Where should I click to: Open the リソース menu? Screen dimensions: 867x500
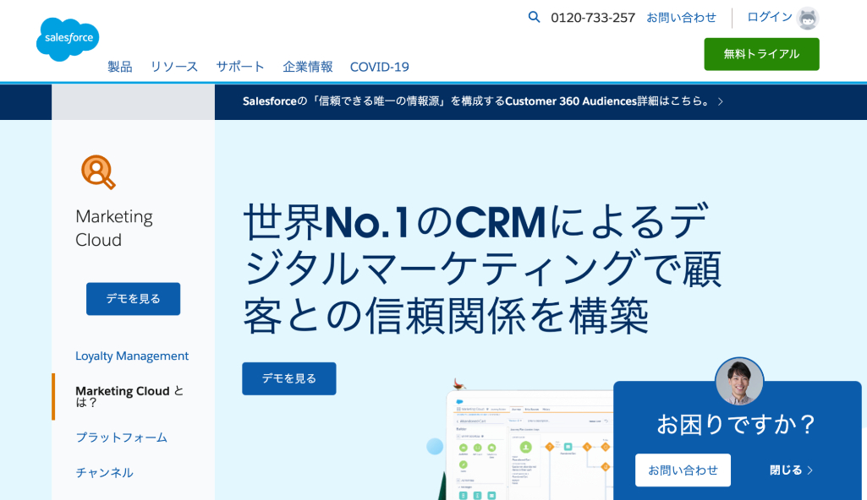(173, 66)
